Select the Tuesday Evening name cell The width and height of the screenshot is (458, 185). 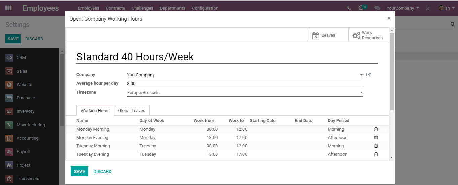point(93,154)
